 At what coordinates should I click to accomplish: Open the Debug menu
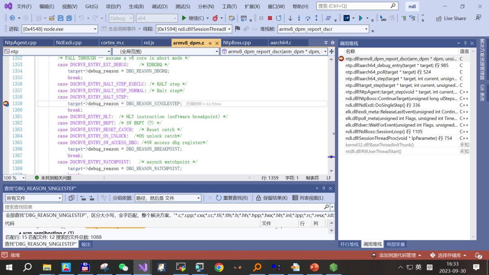point(159,6)
